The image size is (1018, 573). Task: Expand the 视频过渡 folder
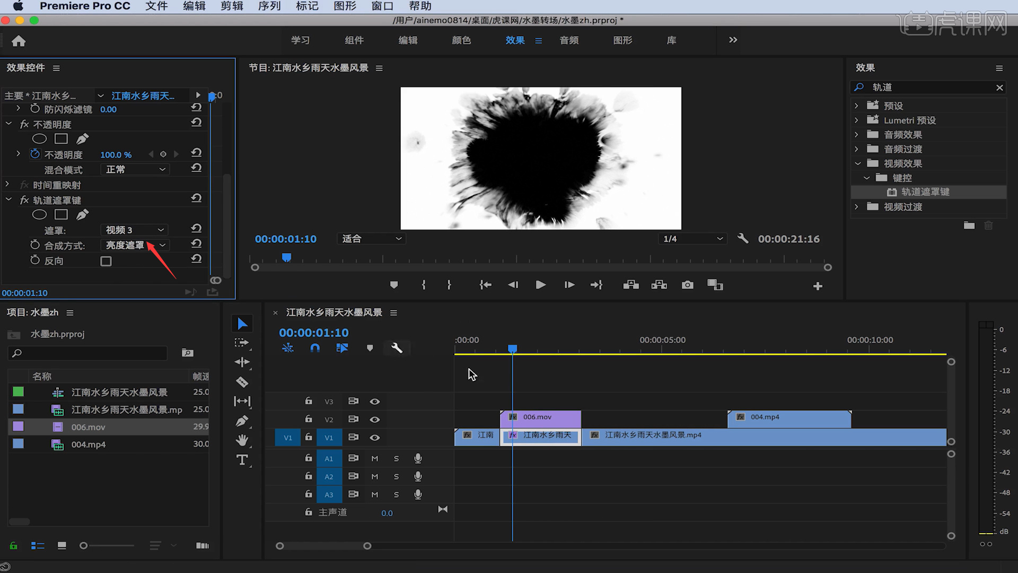856,207
